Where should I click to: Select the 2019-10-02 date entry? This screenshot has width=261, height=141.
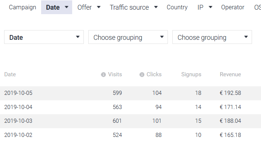pos(18,135)
